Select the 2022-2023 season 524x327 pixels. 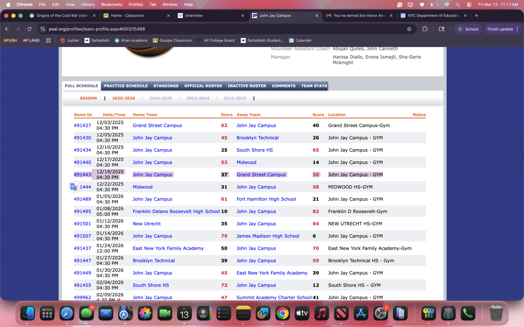(x=235, y=98)
